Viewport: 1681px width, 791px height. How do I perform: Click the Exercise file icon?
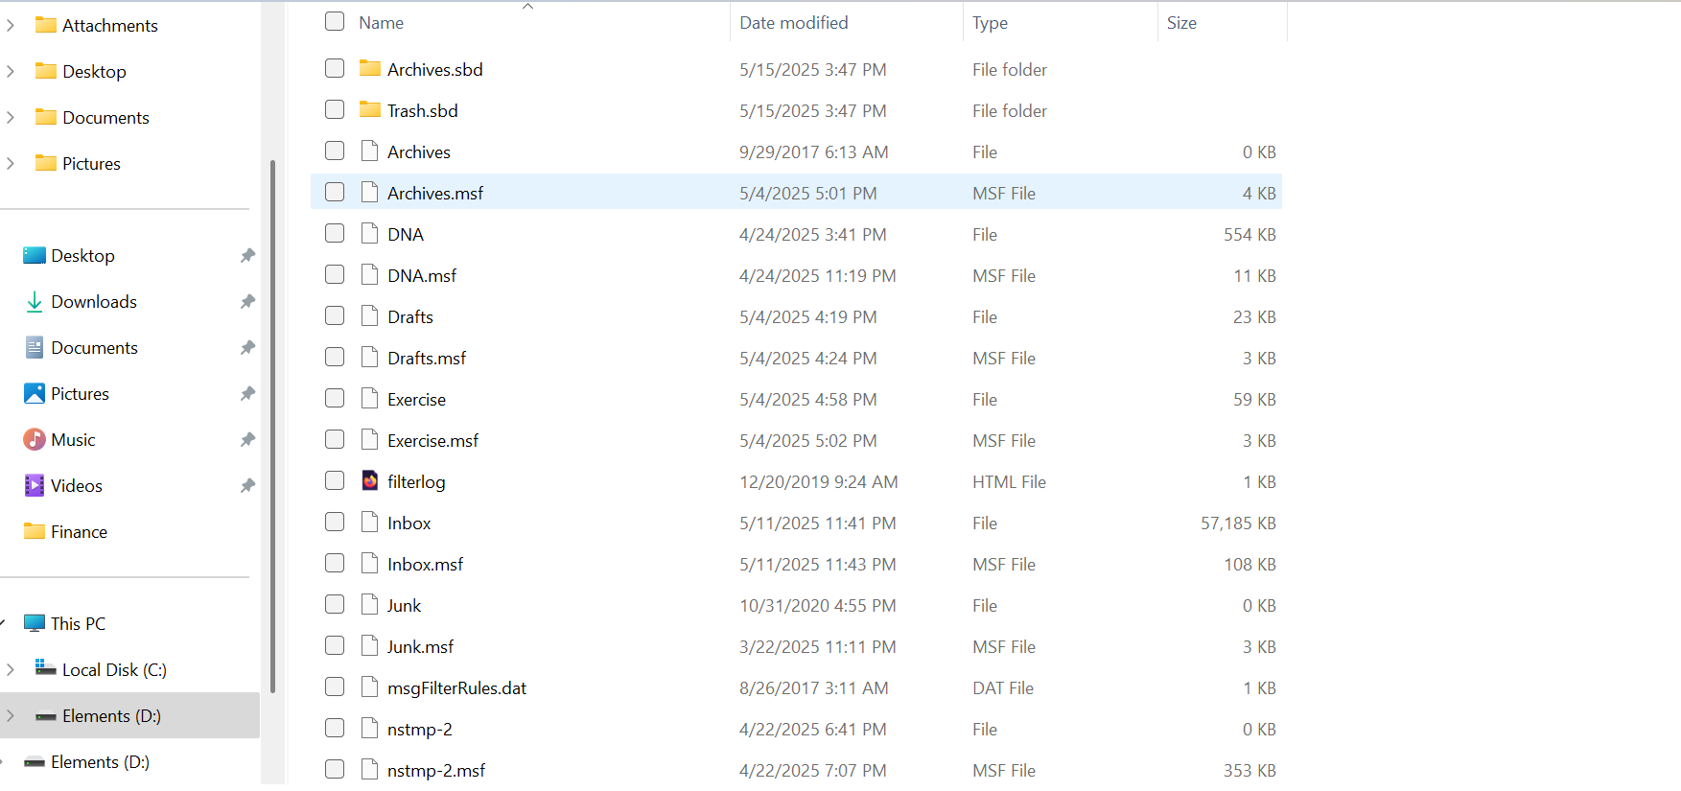[x=370, y=398]
